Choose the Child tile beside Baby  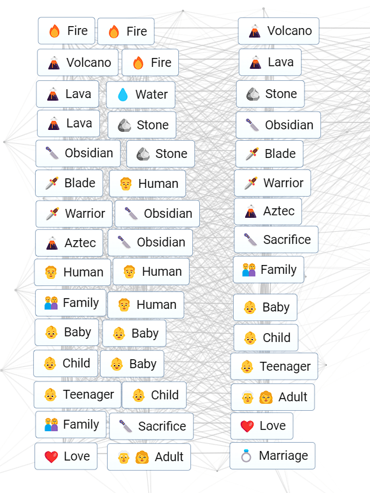point(66,364)
